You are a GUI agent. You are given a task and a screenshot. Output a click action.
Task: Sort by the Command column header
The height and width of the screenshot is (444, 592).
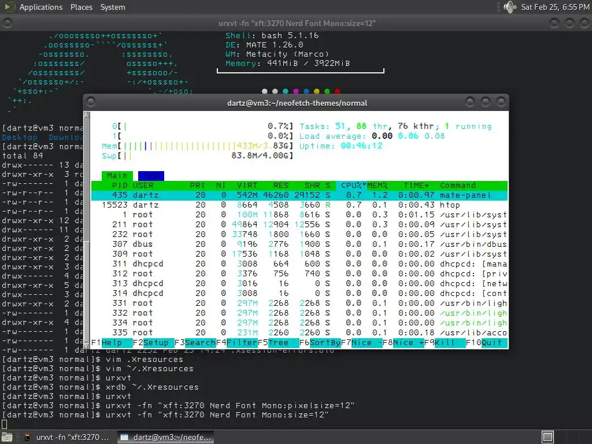[458, 186]
